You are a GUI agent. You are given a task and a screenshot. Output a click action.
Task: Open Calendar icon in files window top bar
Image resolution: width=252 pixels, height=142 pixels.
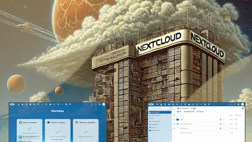177,104
